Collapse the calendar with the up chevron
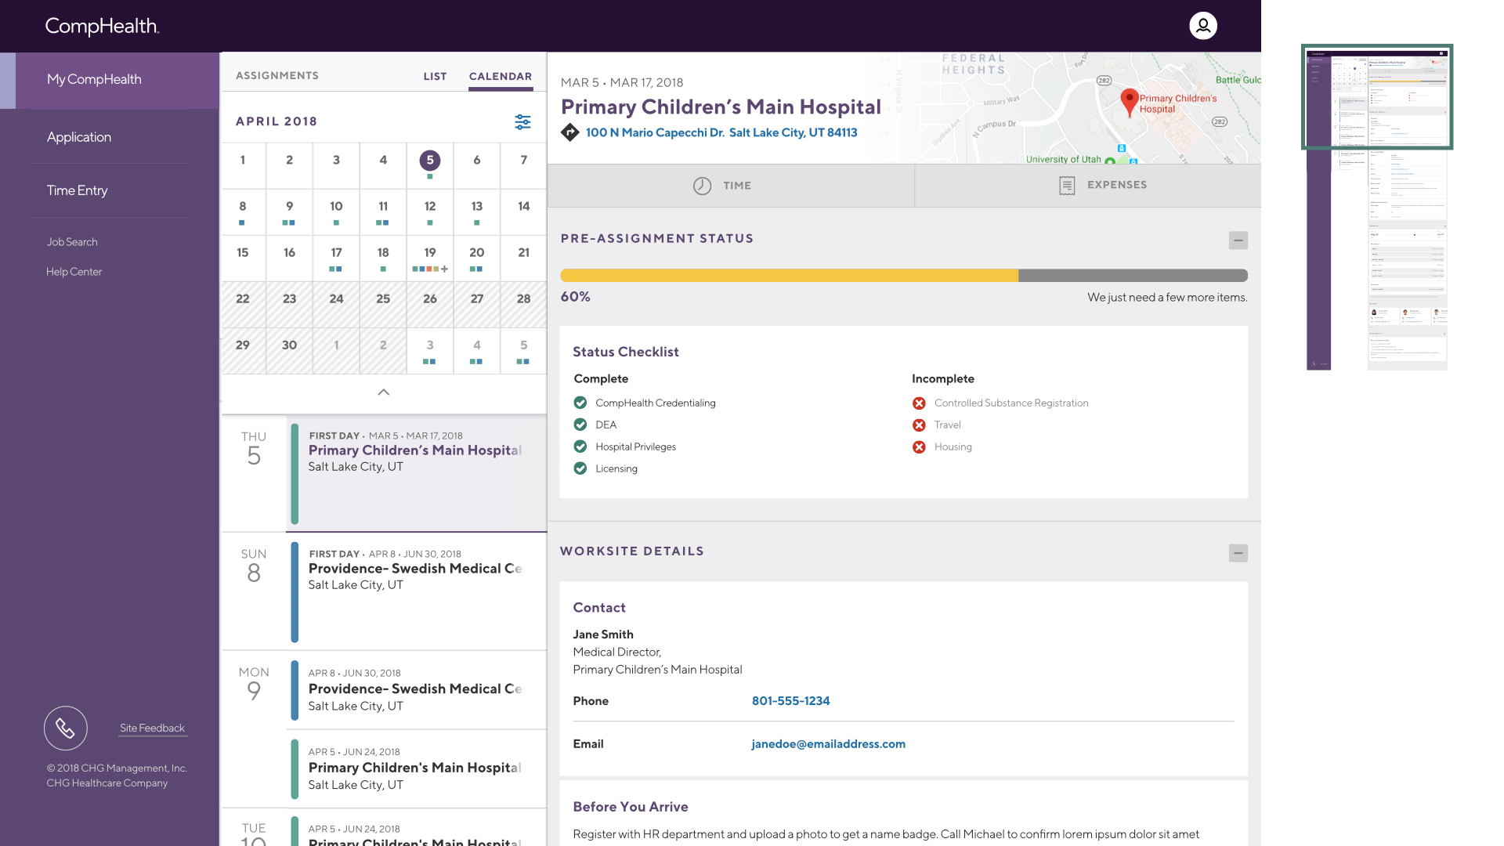 (x=384, y=392)
